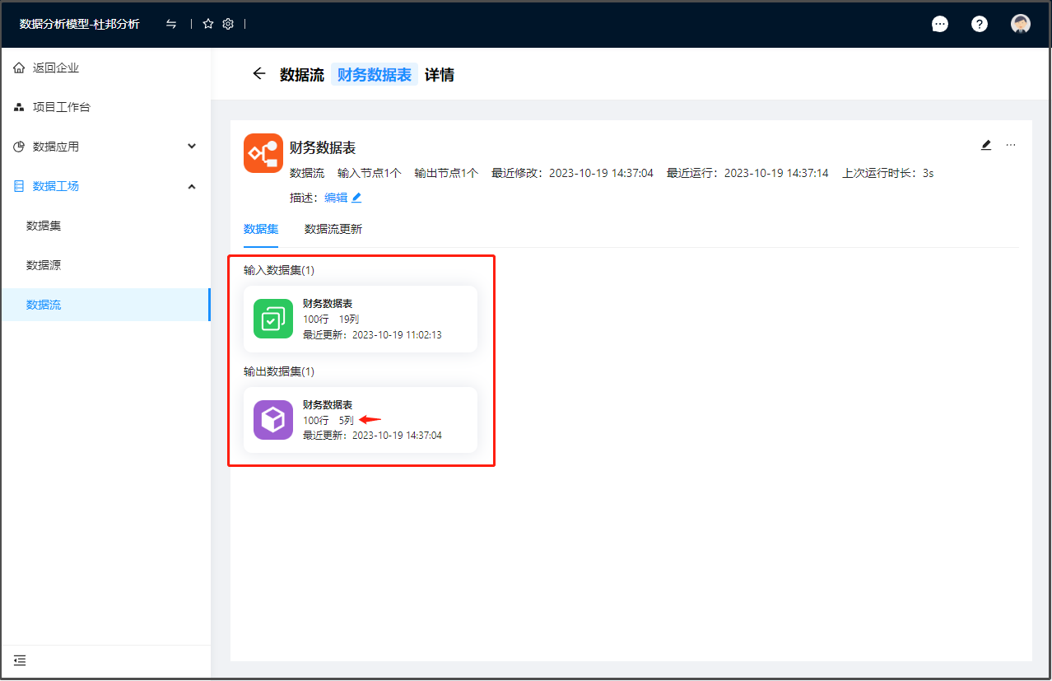Open the settings gear in top bar
The width and height of the screenshot is (1052, 681).
(x=228, y=24)
